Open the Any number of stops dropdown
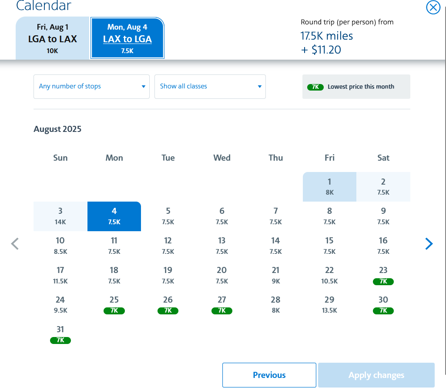The width and height of the screenshot is (446, 391). (x=91, y=87)
